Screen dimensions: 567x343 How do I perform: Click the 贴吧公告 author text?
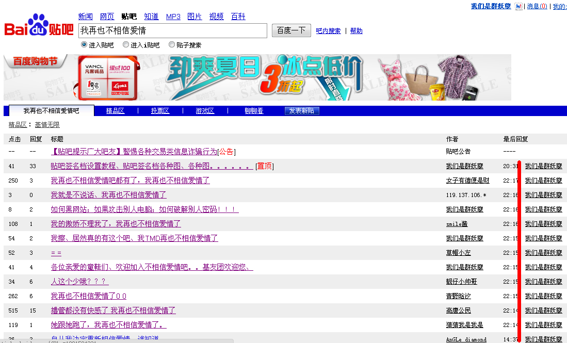(x=458, y=152)
